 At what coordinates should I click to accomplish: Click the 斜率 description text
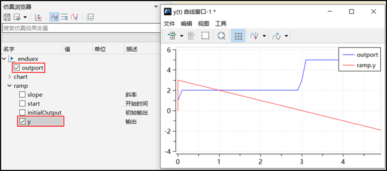click(x=131, y=94)
